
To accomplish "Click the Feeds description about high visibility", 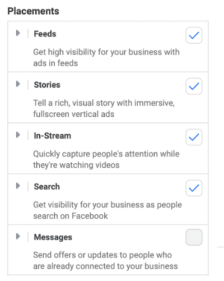I will coord(106,58).
